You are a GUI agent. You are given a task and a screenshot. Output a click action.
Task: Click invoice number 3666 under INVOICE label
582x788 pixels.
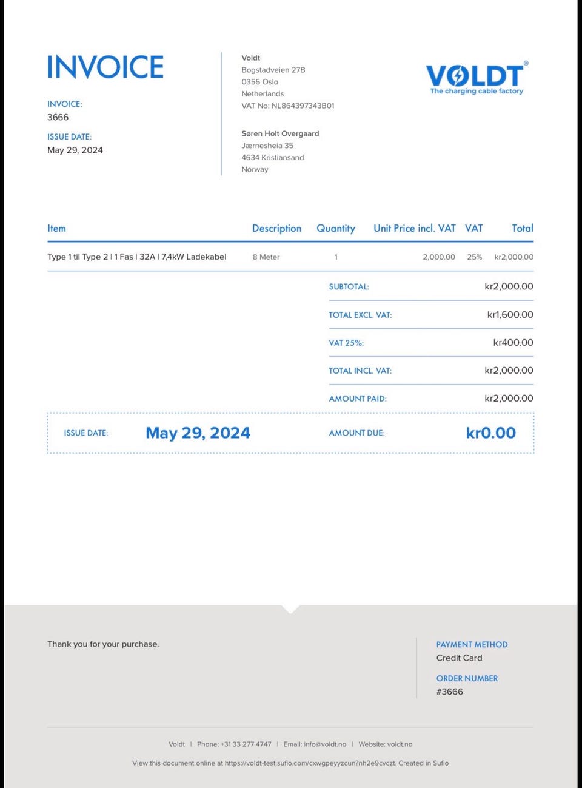(58, 117)
